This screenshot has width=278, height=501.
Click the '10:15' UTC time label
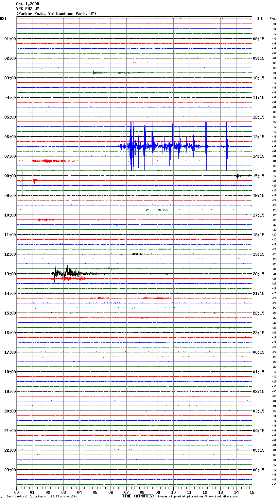pos(259,78)
